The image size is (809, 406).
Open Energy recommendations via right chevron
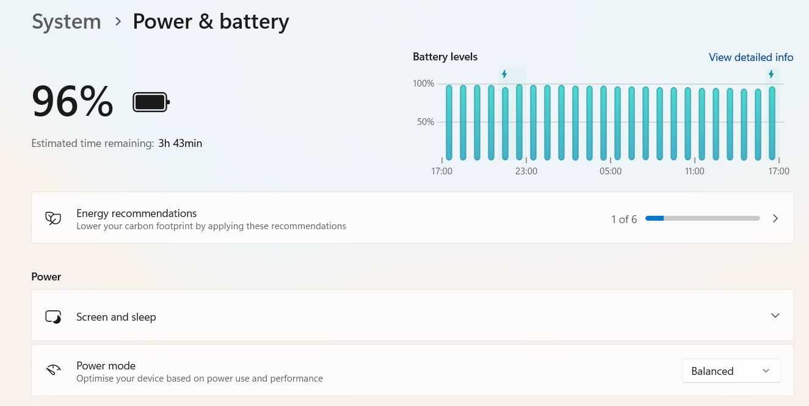pyautogui.click(x=775, y=218)
